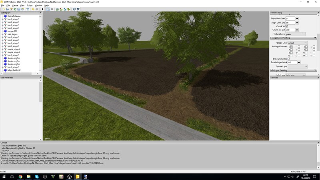
Task: Click the Scenegraph vertical scrollbar thumb
Action: 40,61
